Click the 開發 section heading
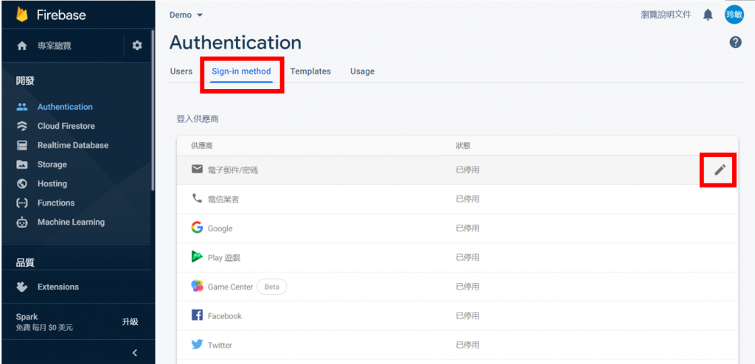755x364 pixels. tap(25, 81)
